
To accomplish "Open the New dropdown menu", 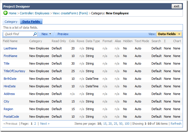I will click(x=46, y=34).
